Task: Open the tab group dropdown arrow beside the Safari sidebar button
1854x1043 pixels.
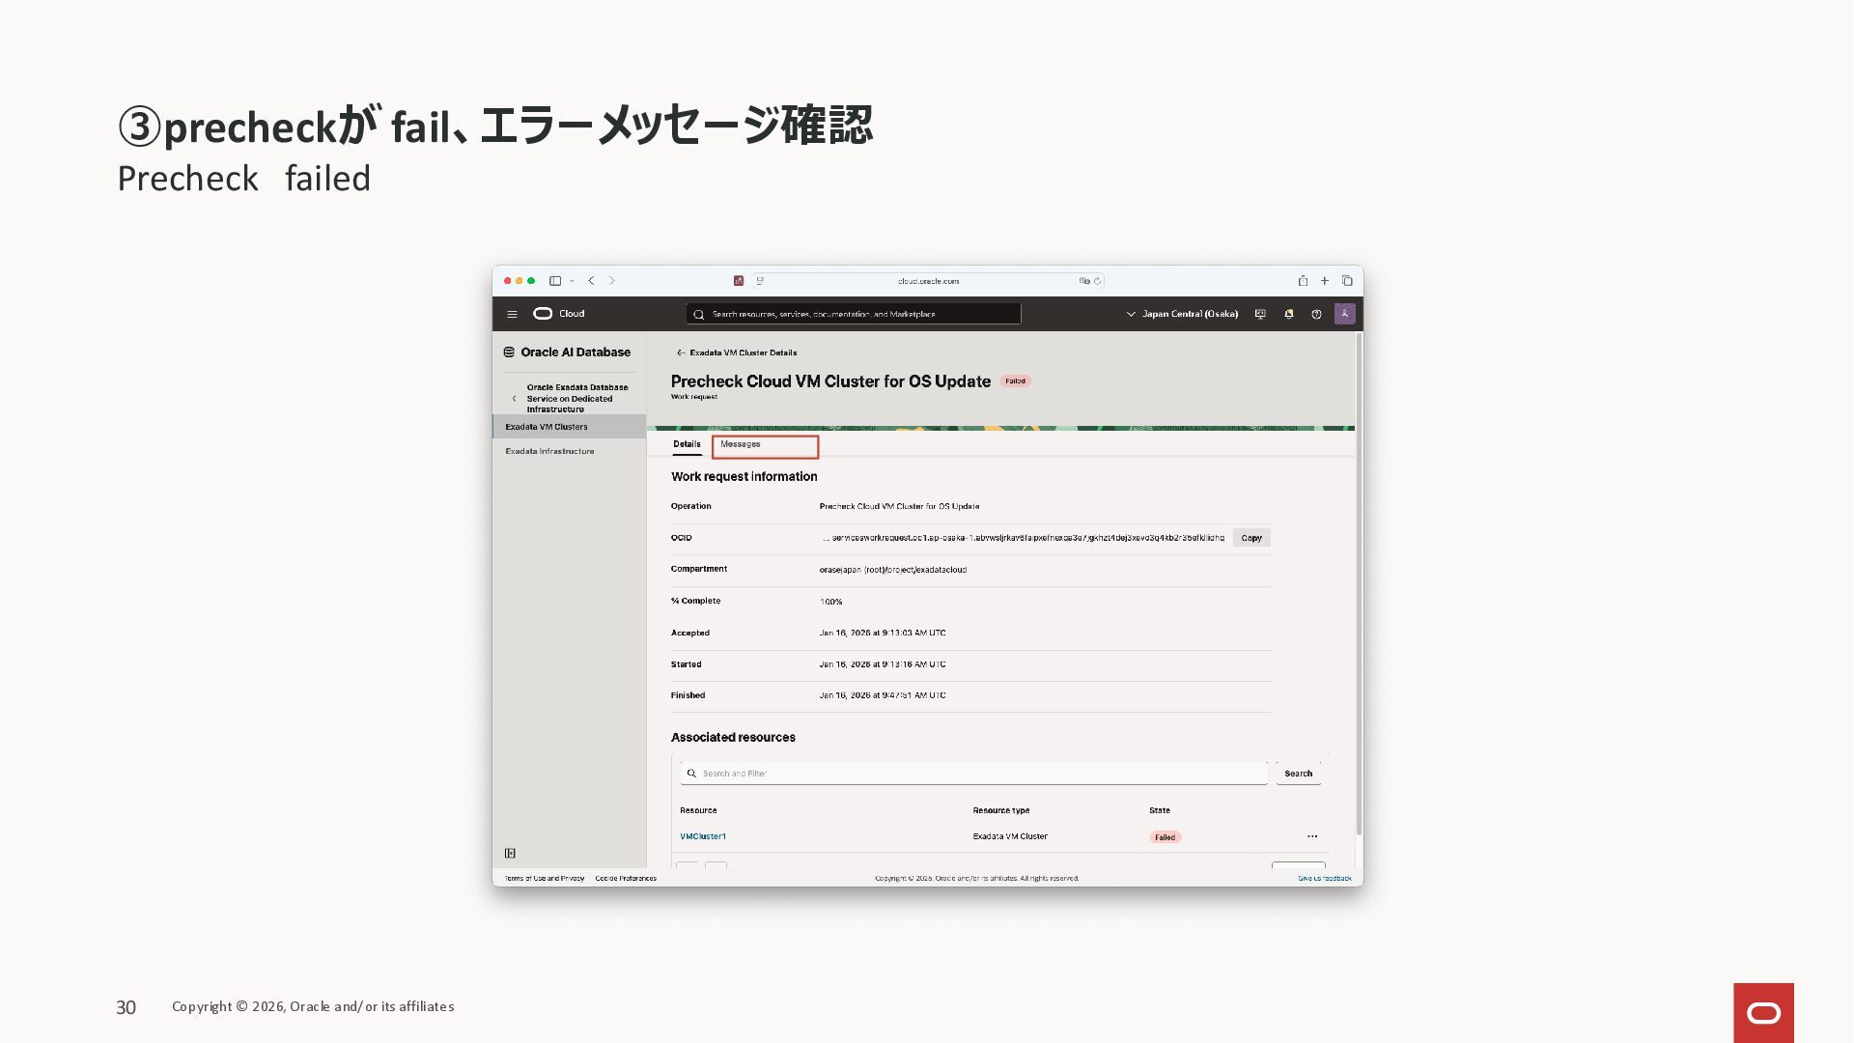Action: 572,281
